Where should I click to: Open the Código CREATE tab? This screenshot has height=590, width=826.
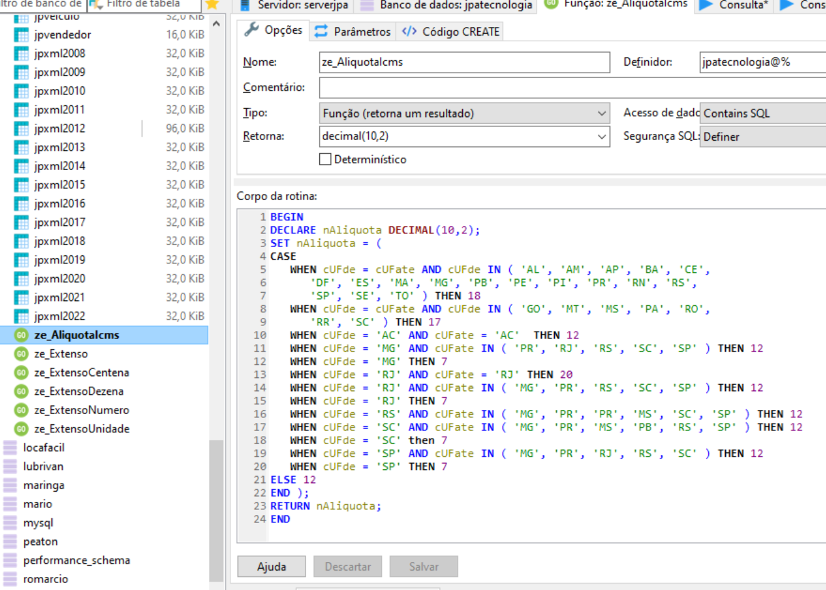click(451, 31)
